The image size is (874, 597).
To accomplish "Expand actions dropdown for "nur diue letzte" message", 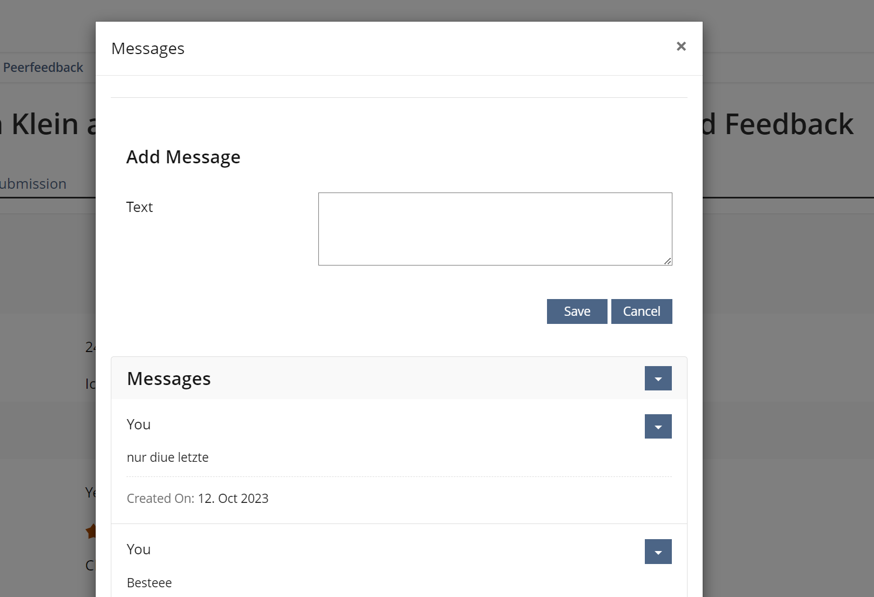I will point(658,427).
